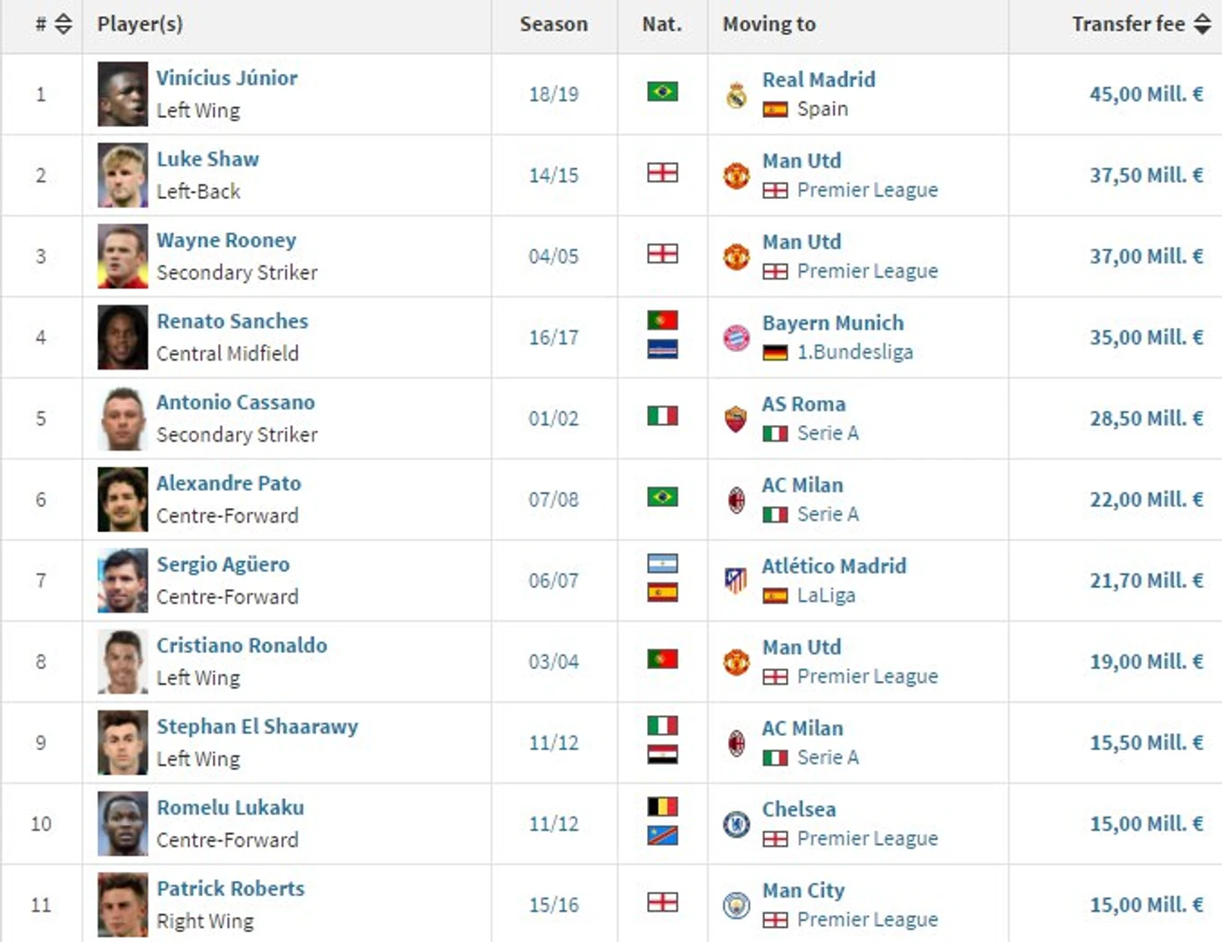The image size is (1222, 942).
Task: Click Cristiano Ronaldo's portrait thumbnail
Action: (122, 662)
